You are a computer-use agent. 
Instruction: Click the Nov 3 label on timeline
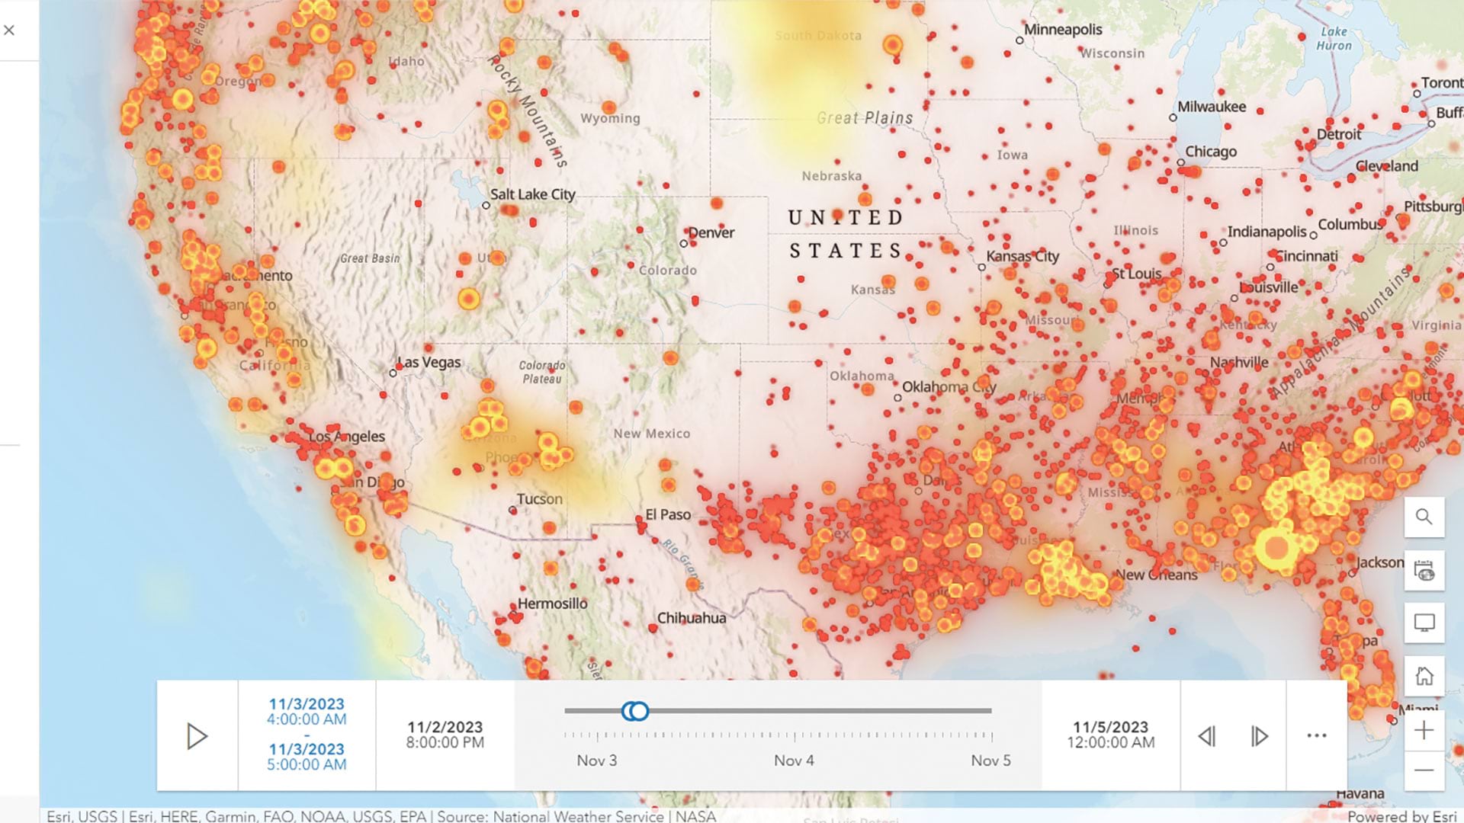pos(596,761)
